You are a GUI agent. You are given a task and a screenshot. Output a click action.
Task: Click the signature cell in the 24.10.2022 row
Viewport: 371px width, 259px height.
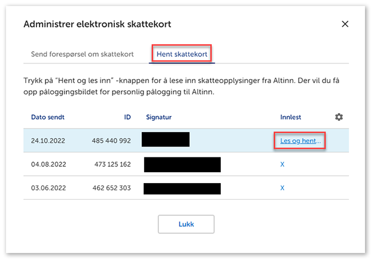pos(166,140)
